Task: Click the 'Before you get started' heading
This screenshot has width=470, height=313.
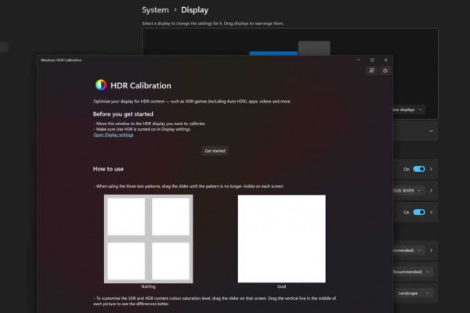Action: click(x=123, y=114)
